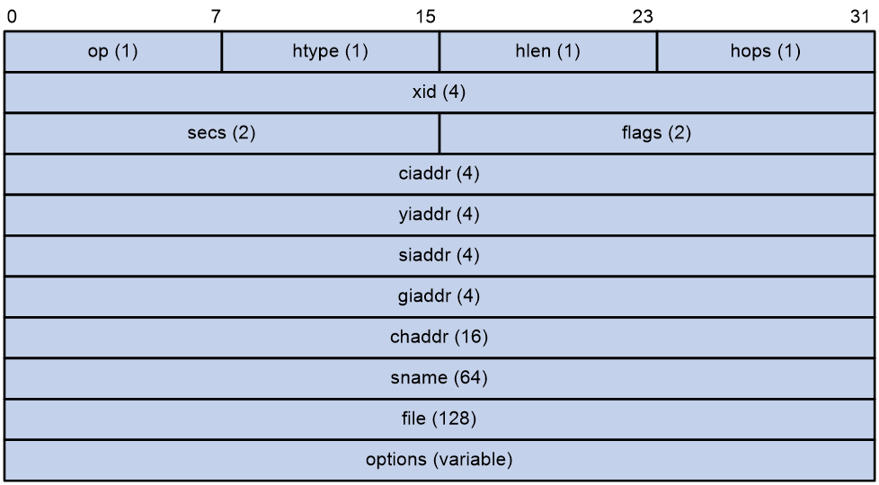Select the secs (2) field
This screenshot has height=485, width=879.
(x=222, y=133)
